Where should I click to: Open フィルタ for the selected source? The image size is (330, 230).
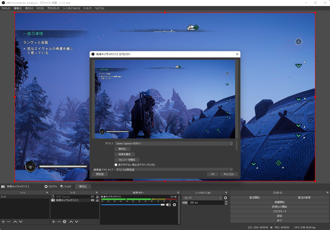point(66,187)
